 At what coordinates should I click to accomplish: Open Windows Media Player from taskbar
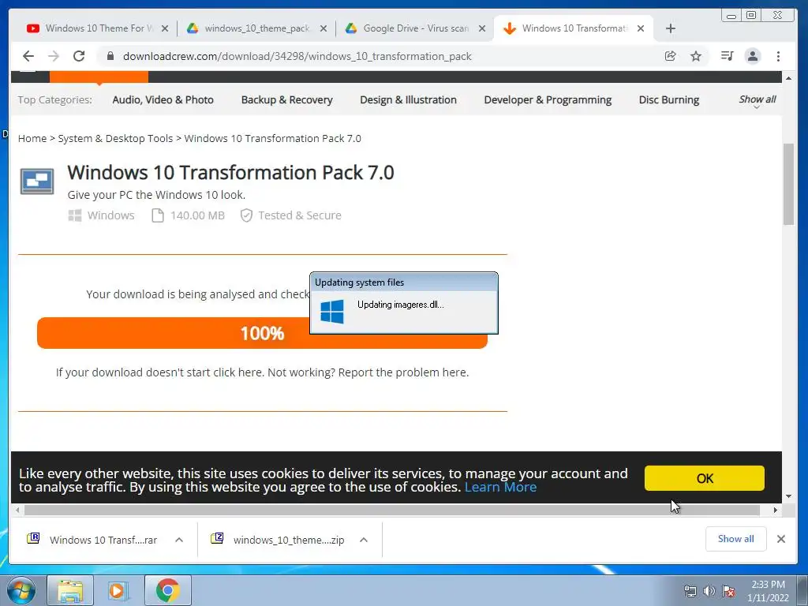coord(118,590)
